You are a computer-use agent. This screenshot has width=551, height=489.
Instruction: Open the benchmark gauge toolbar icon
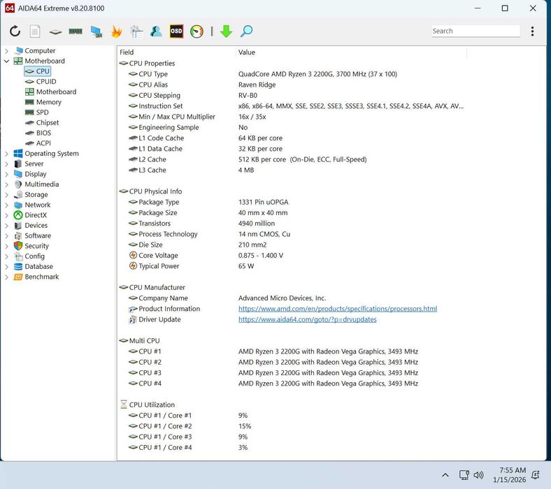click(196, 31)
